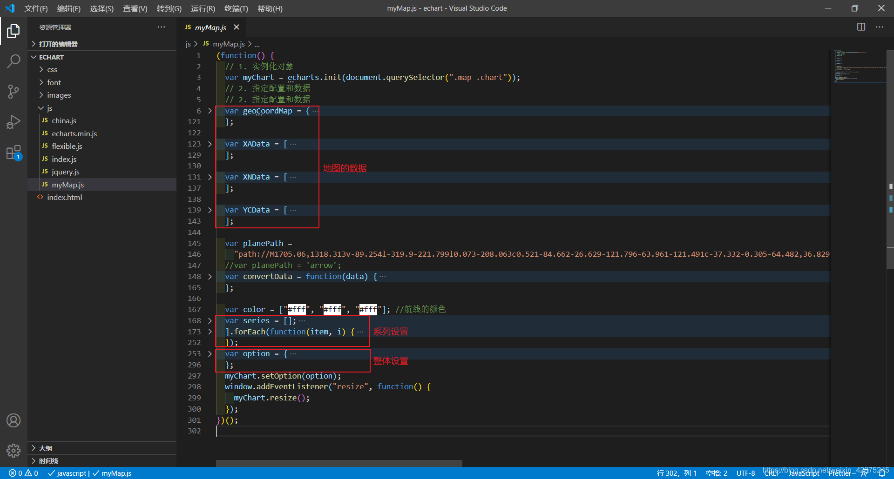Click the myMap.js breadcrumb item
Screen dimensions: 894x479
coord(224,44)
